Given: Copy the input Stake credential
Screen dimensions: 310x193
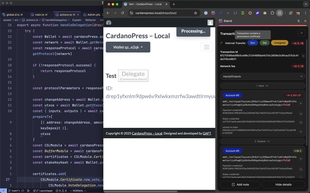Looking at the screenshot, I should (x=301, y=122).
